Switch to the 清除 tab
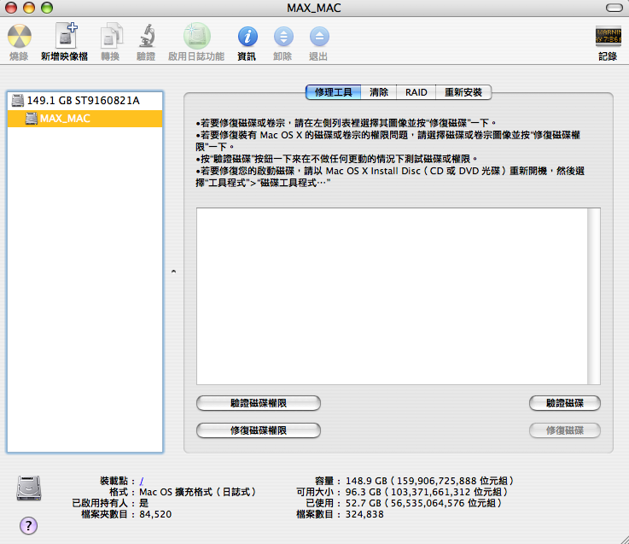This screenshot has height=544, width=629. pyautogui.click(x=379, y=92)
